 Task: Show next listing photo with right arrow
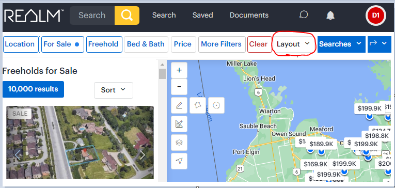point(143,155)
